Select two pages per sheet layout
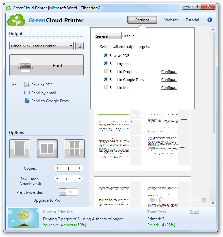Screen dimensions: 223x237 (47, 149)
